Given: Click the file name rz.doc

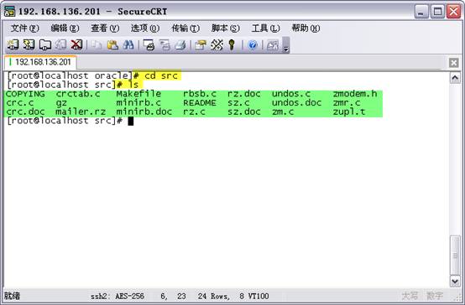Looking at the screenshot, I should coord(244,94).
